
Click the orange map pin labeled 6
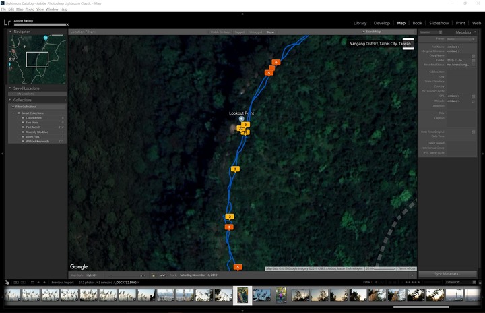tap(276, 62)
